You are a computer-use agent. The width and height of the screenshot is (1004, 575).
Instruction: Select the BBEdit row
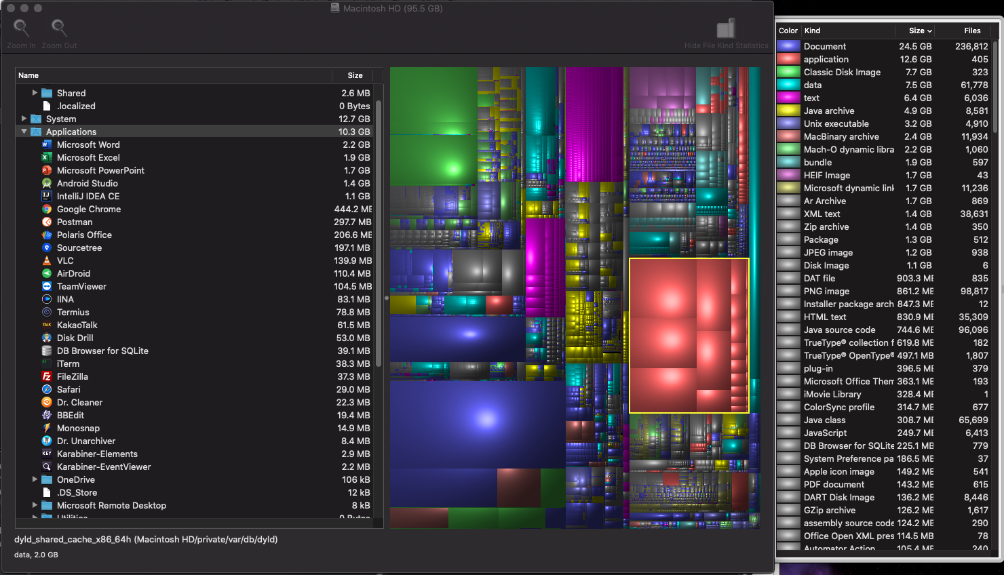coord(195,415)
